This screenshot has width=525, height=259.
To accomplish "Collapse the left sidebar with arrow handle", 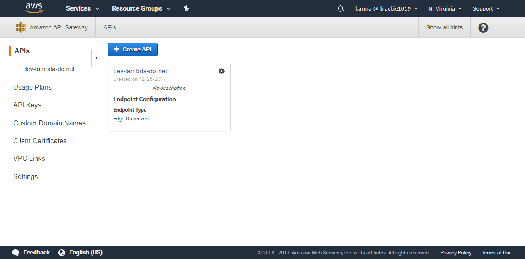I will click(x=96, y=58).
